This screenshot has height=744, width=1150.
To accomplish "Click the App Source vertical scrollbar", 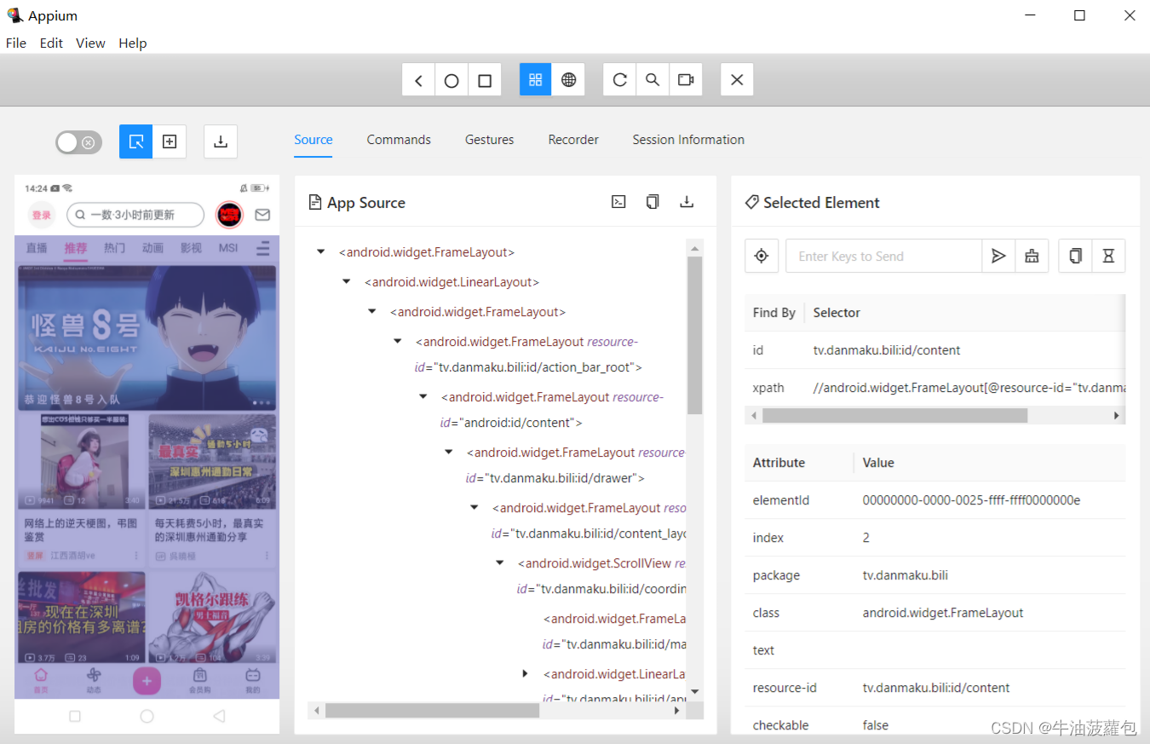I will coord(695,335).
